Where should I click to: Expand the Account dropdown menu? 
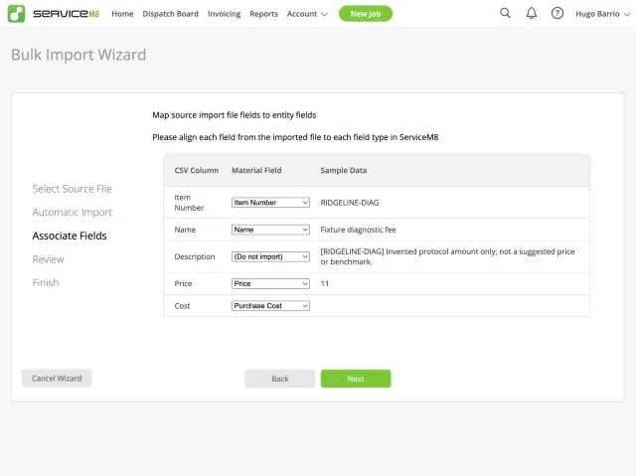tap(307, 14)
